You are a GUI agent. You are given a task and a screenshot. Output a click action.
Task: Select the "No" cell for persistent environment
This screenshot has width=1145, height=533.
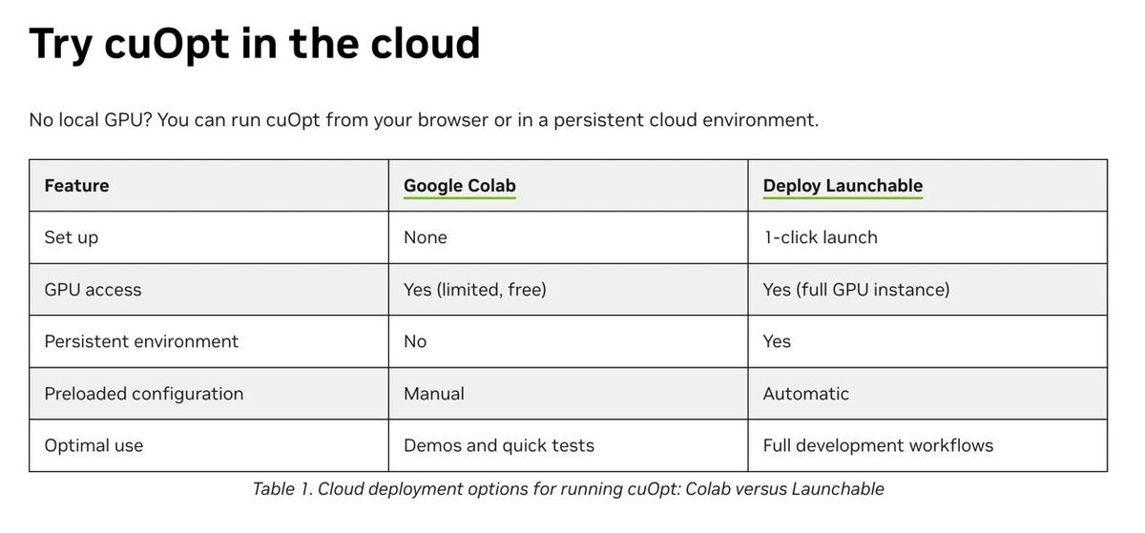pos(415,341)
